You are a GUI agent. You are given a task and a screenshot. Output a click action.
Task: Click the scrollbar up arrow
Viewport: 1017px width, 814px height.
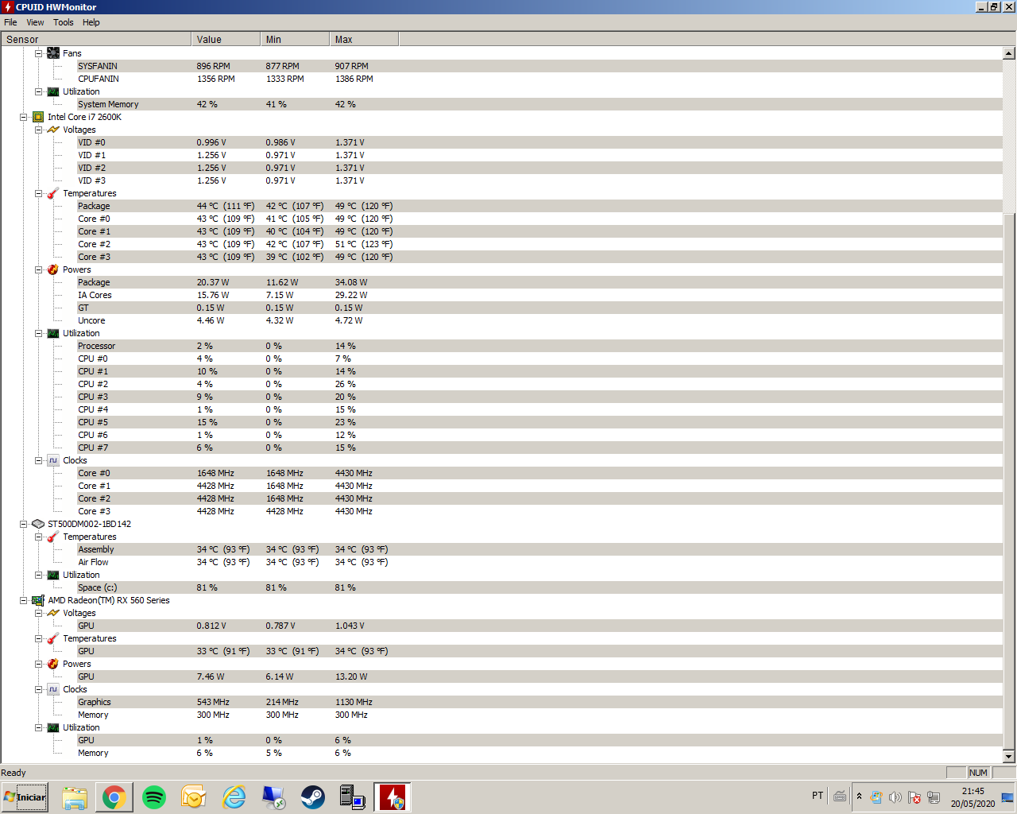coord(1009,53)
